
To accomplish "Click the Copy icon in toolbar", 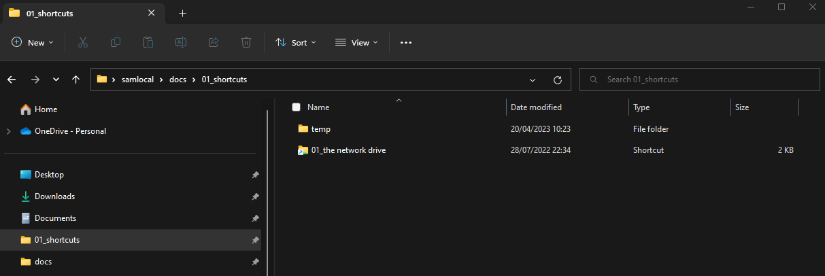I will point(116,42).
